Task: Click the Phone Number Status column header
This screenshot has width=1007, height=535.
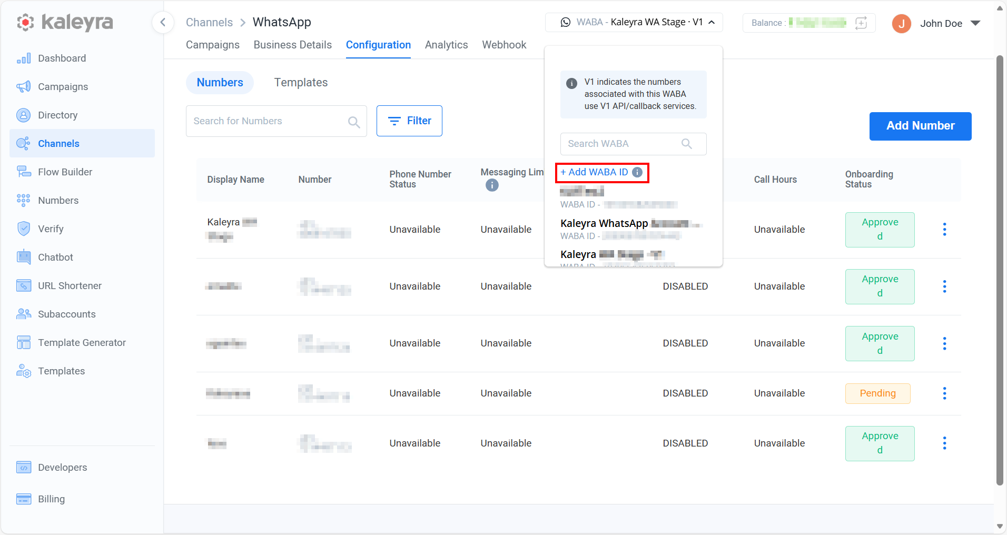Action: (420, 180)
